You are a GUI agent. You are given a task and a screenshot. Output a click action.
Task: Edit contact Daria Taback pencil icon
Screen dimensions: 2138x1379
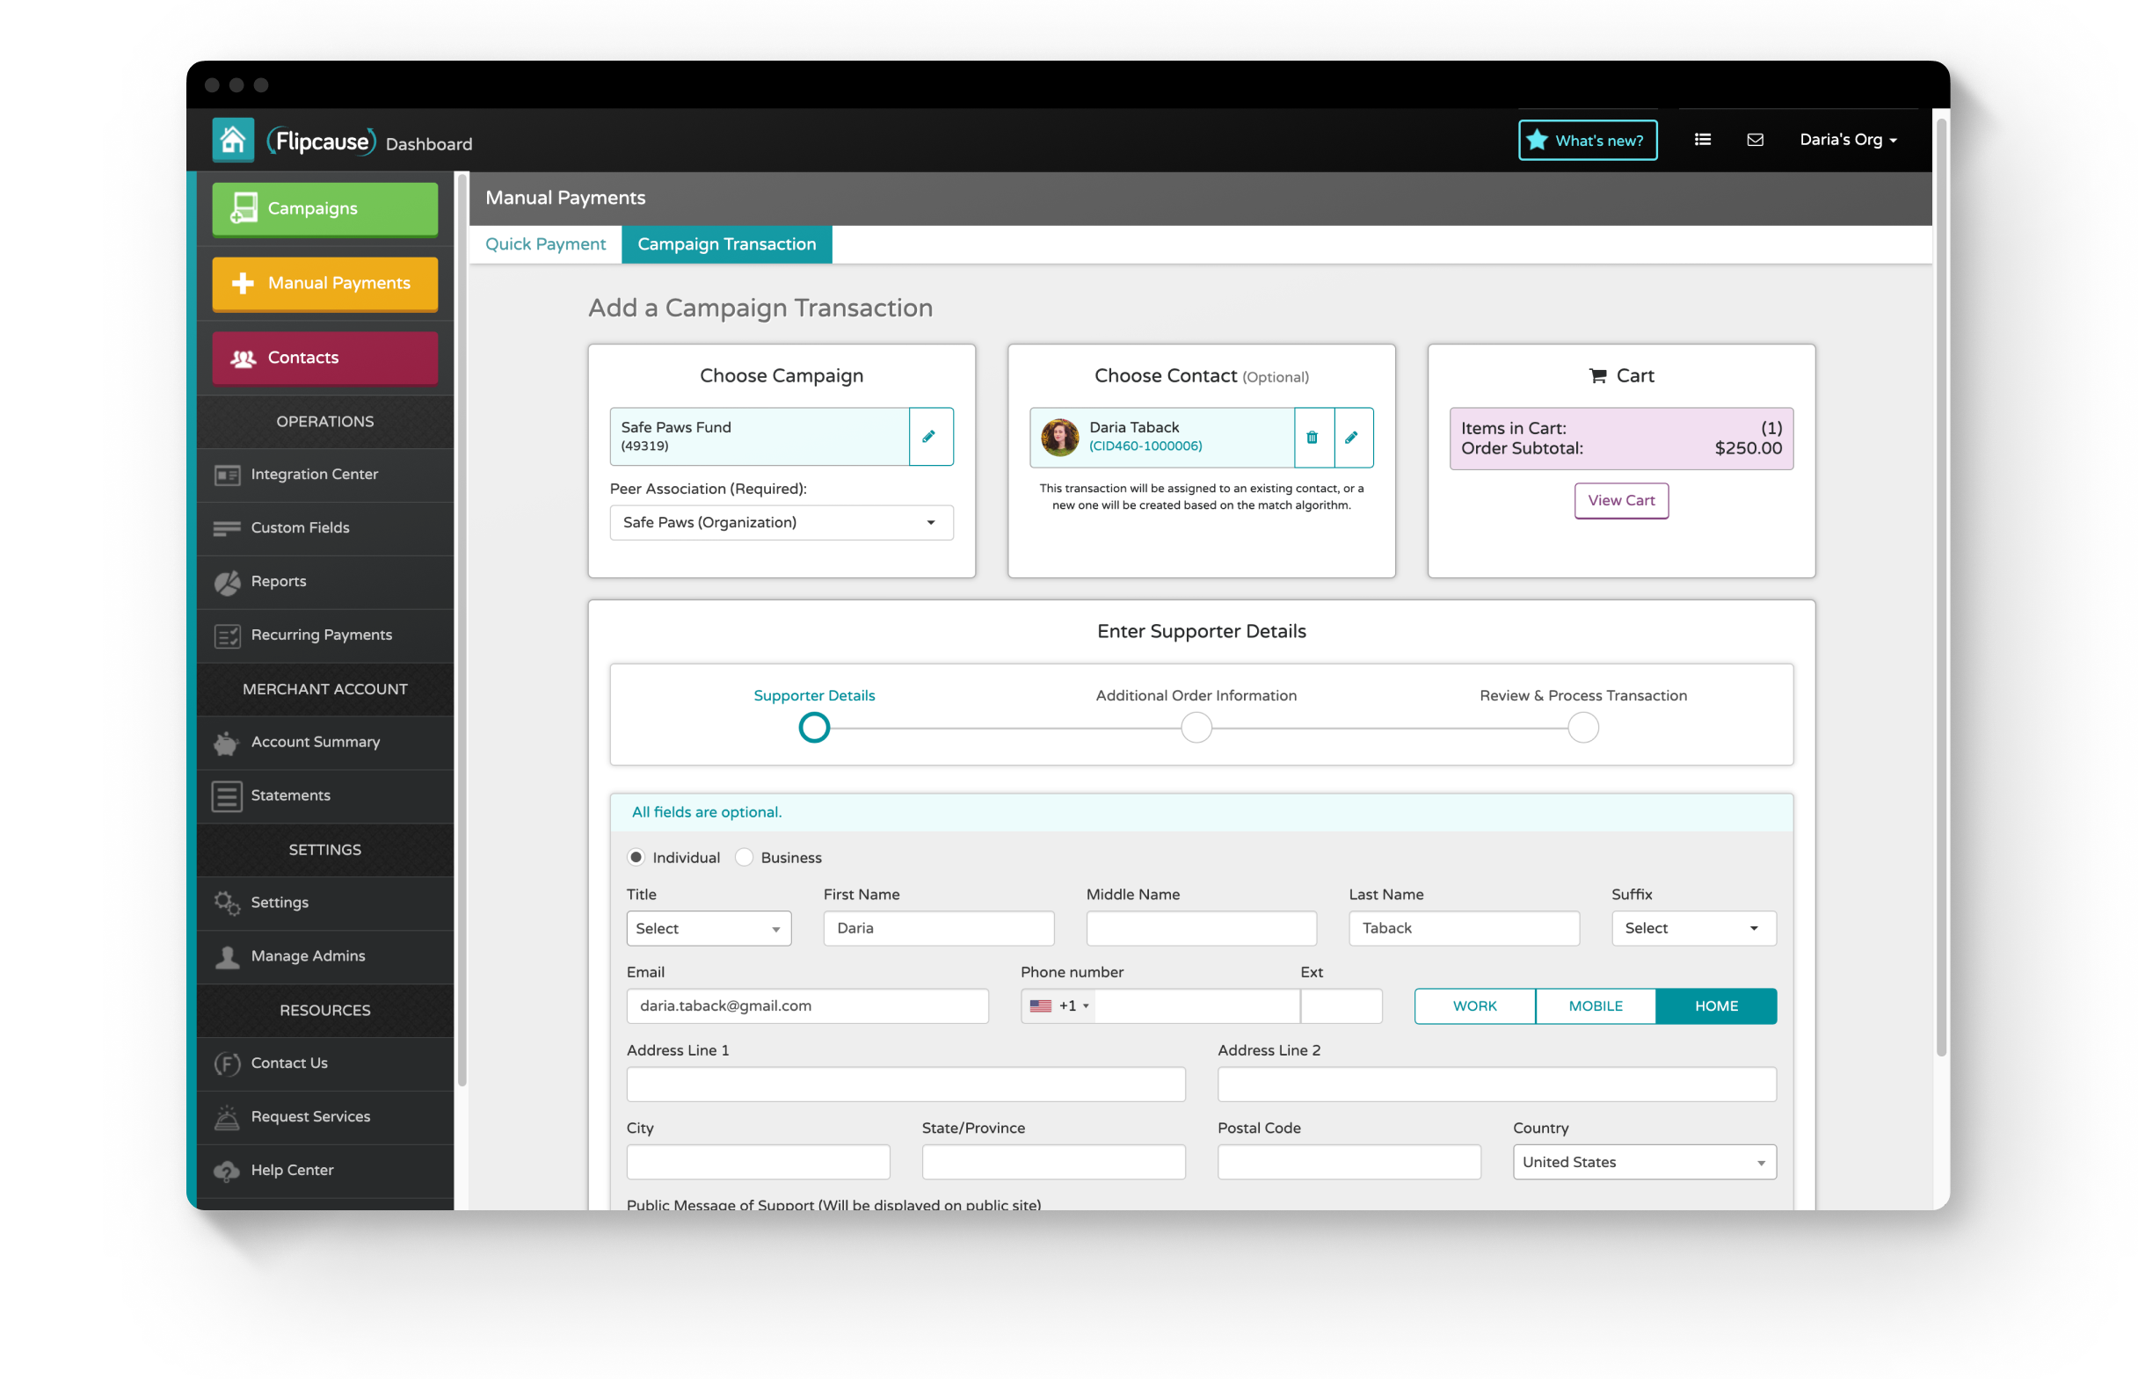1351,437
